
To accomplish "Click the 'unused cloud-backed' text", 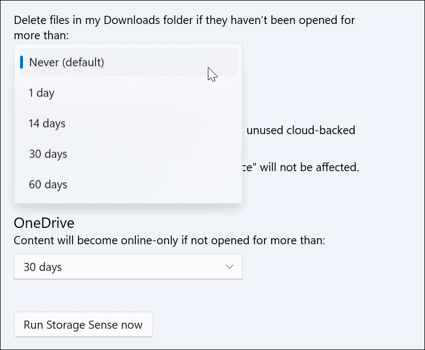I will pos(301,130).
